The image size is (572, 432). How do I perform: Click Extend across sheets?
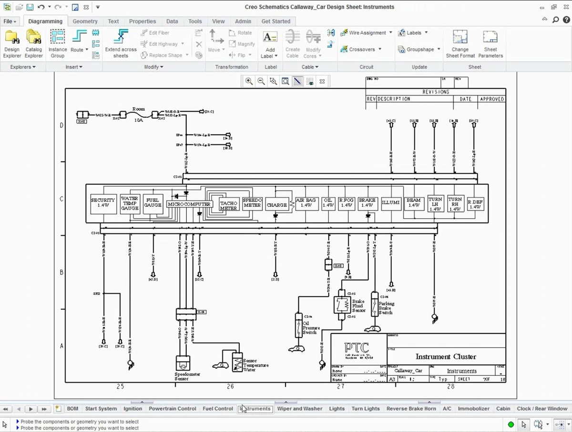pyautogui.click(x=121, y=43)
